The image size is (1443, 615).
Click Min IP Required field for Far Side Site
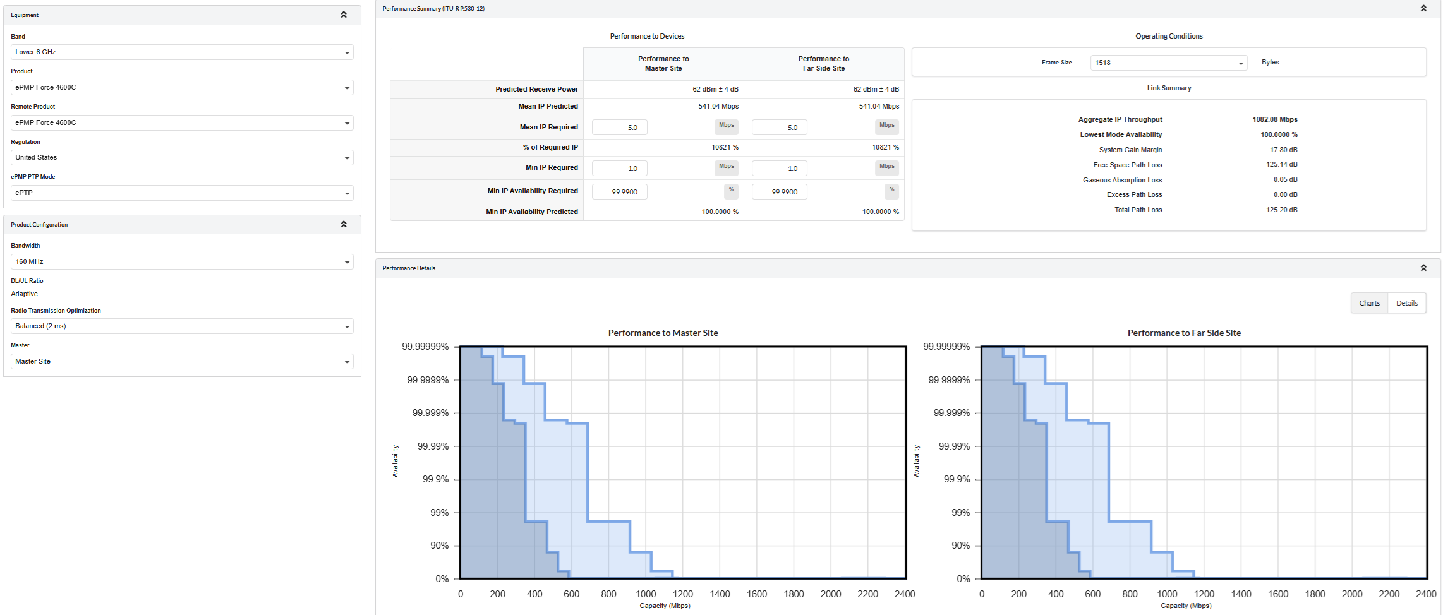tap(779, 169)
